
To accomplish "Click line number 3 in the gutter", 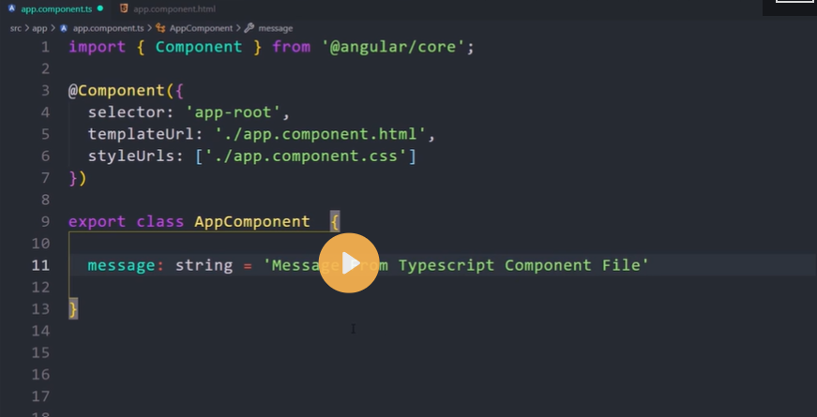I will [45, 91].
